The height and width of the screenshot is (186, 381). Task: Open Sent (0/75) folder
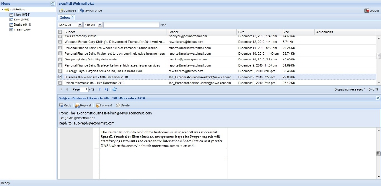coord(21,20)
